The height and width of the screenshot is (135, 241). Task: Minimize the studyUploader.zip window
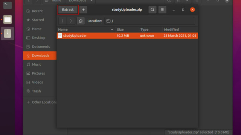coord(174,10)
